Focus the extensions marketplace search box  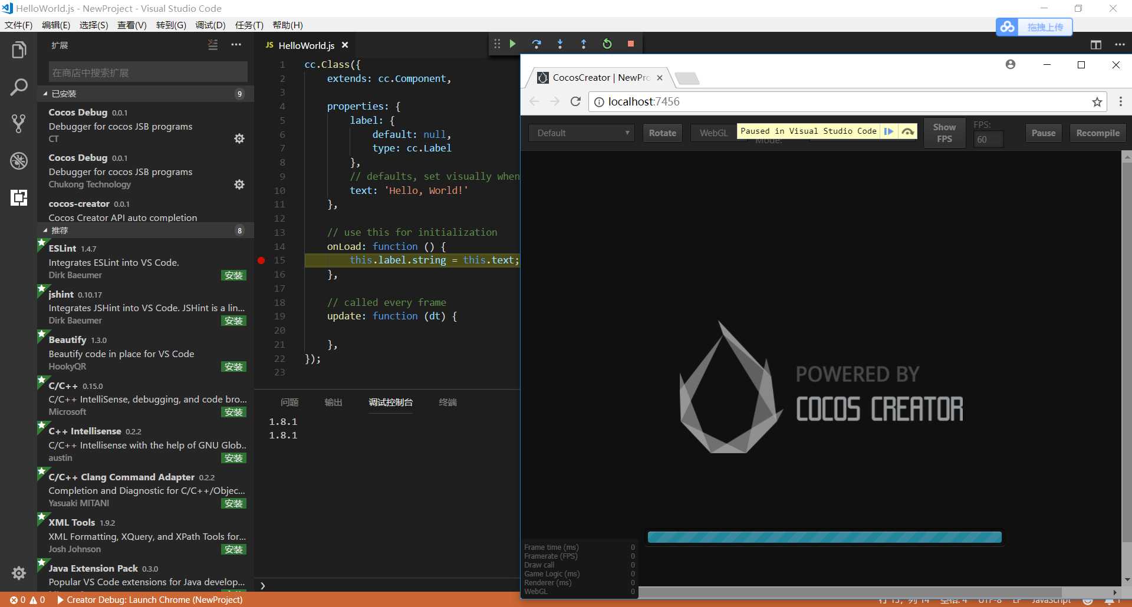(x=148, y=72)
